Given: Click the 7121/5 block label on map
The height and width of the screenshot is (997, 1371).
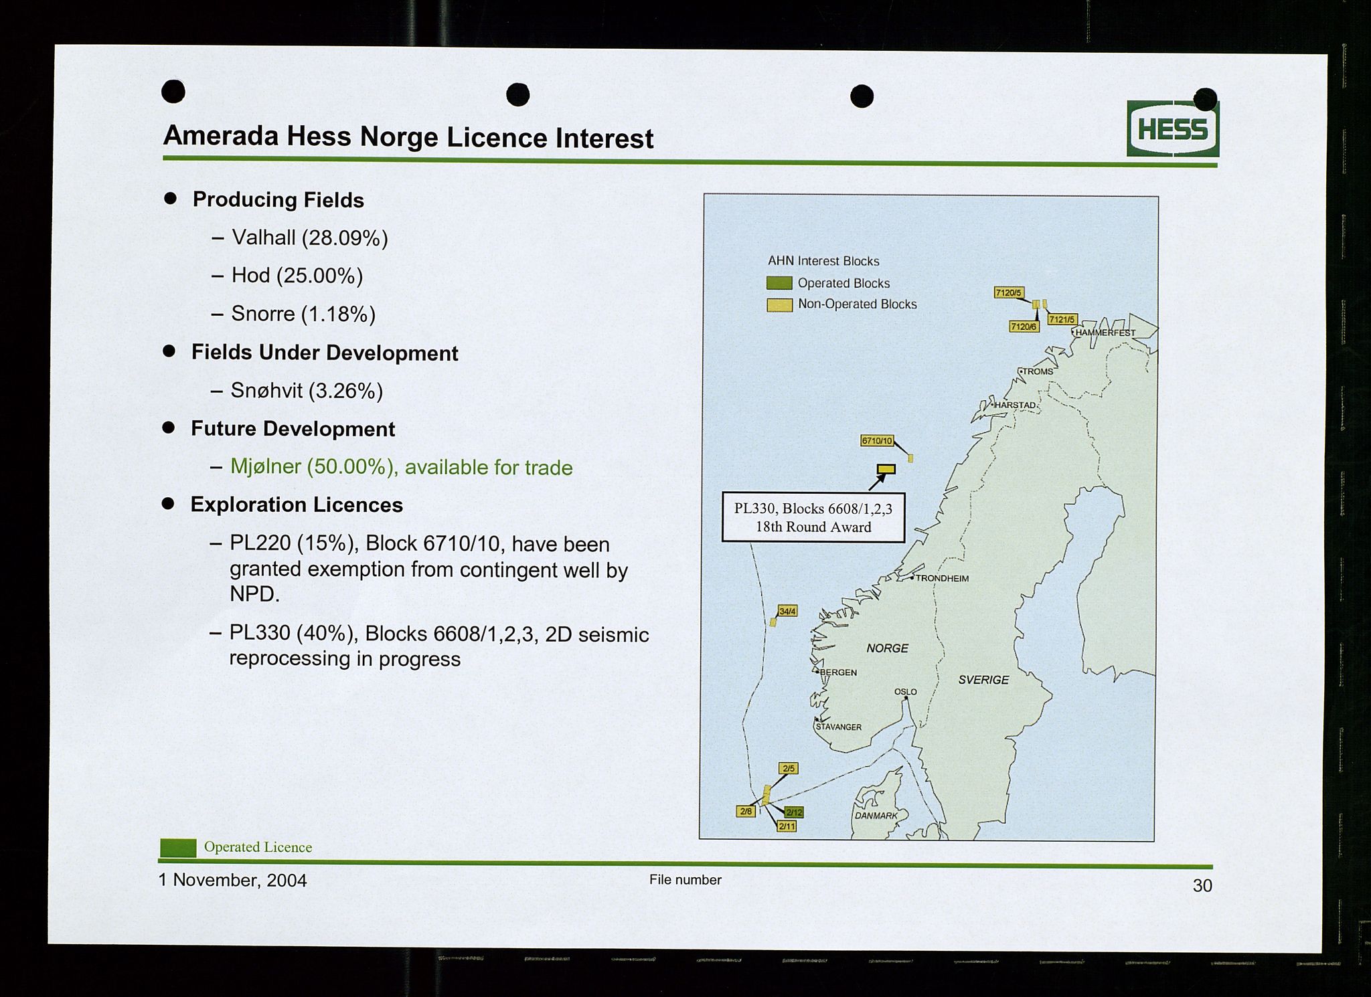Looking at the screenshot, I should pos(1062,319).
